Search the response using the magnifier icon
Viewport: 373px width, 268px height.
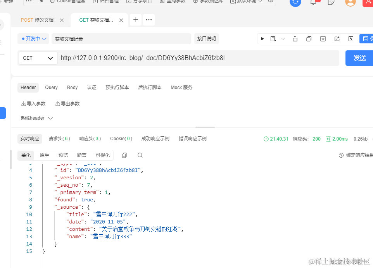[x=140, y=155]
